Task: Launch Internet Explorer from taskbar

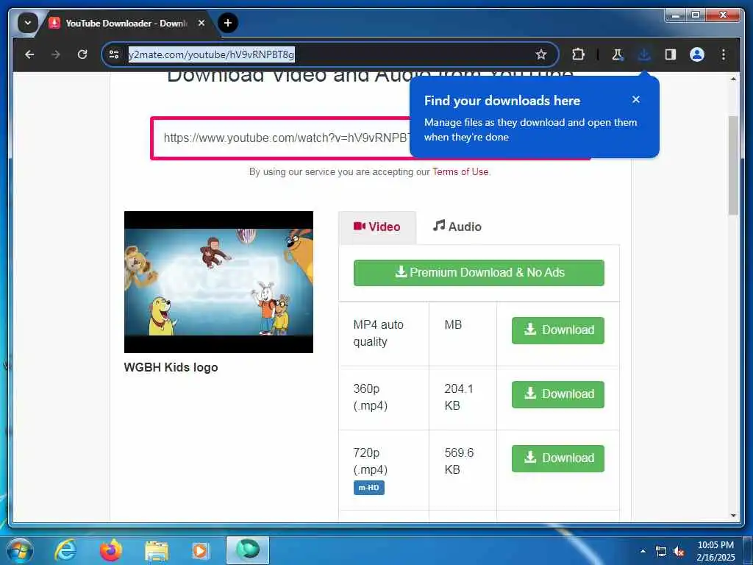Action: [65, 550]
